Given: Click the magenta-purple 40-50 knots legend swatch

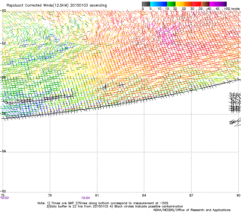Looking at the screenshot, I should point(218,4).
